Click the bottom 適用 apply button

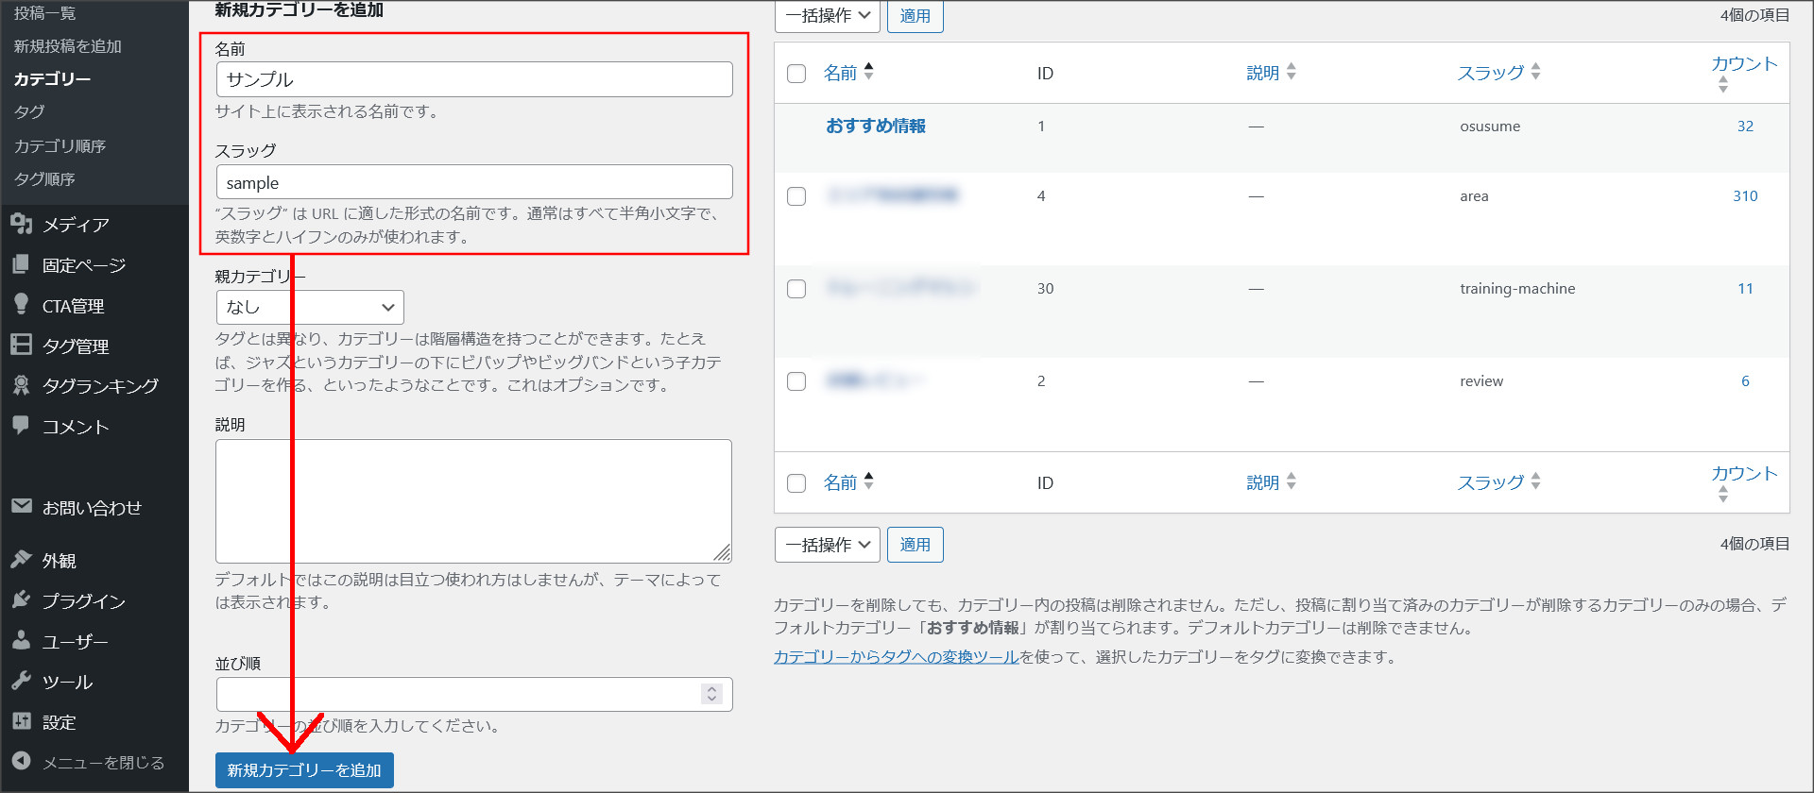click(x=915, y=545)
